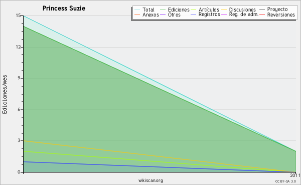Click the 'Princess Suzie' chart title

[64, 8]
